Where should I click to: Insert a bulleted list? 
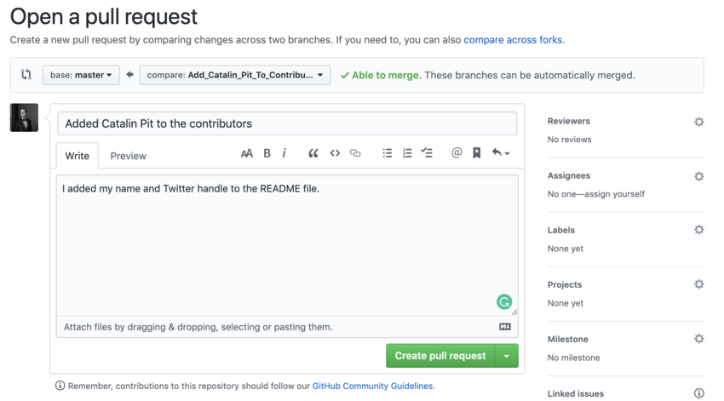pos(388,153)
